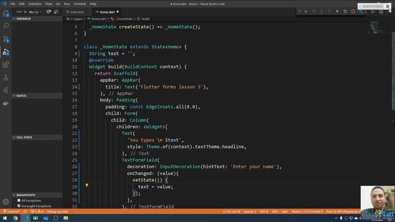
Task: Stop debugging with red square
Action: click(x=353, y=12)
